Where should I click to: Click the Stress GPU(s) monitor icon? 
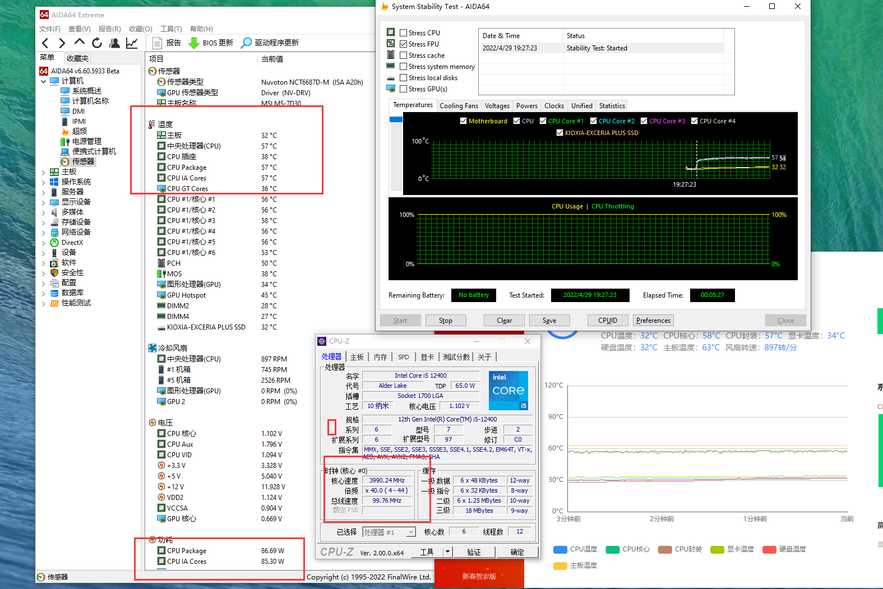(391, 89)
